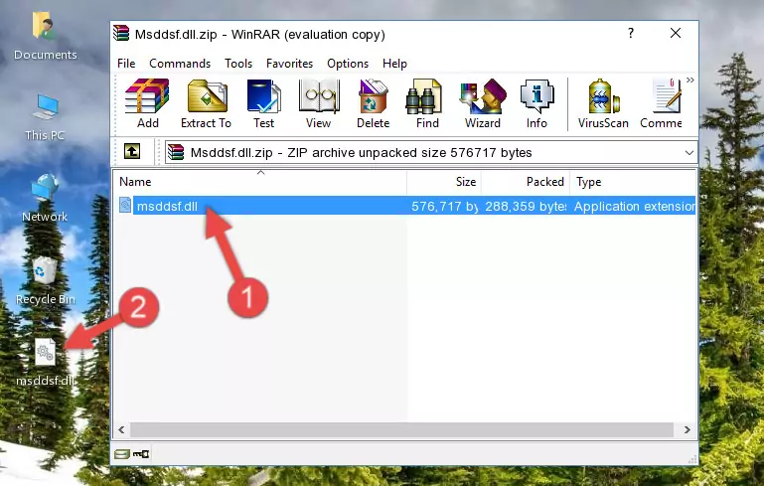Open the Help menu
This screenshot has height=486, width=764.
(394, 64)
